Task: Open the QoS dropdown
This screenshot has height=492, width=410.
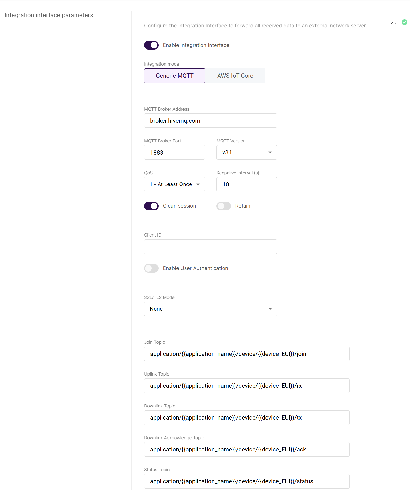Action: tap(174, 184)
